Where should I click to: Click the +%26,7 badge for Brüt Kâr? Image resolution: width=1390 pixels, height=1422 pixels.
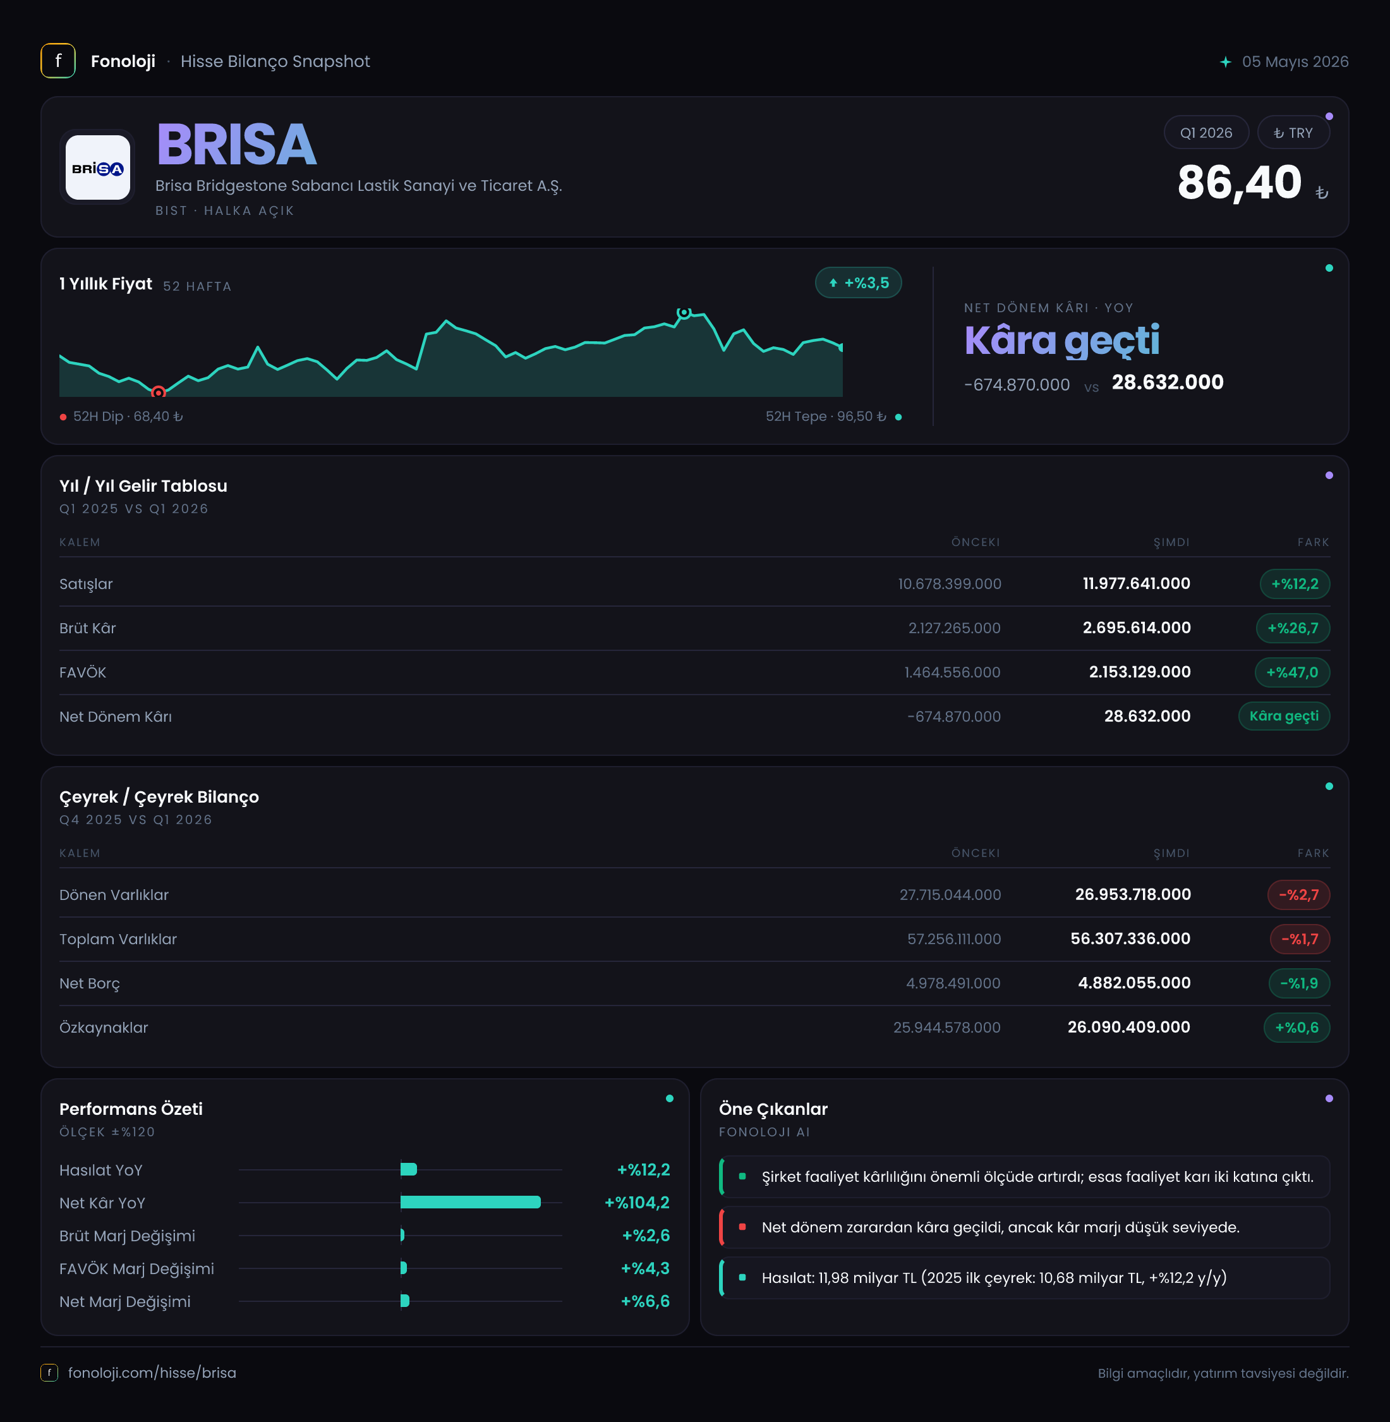[x=1292, y=628]
